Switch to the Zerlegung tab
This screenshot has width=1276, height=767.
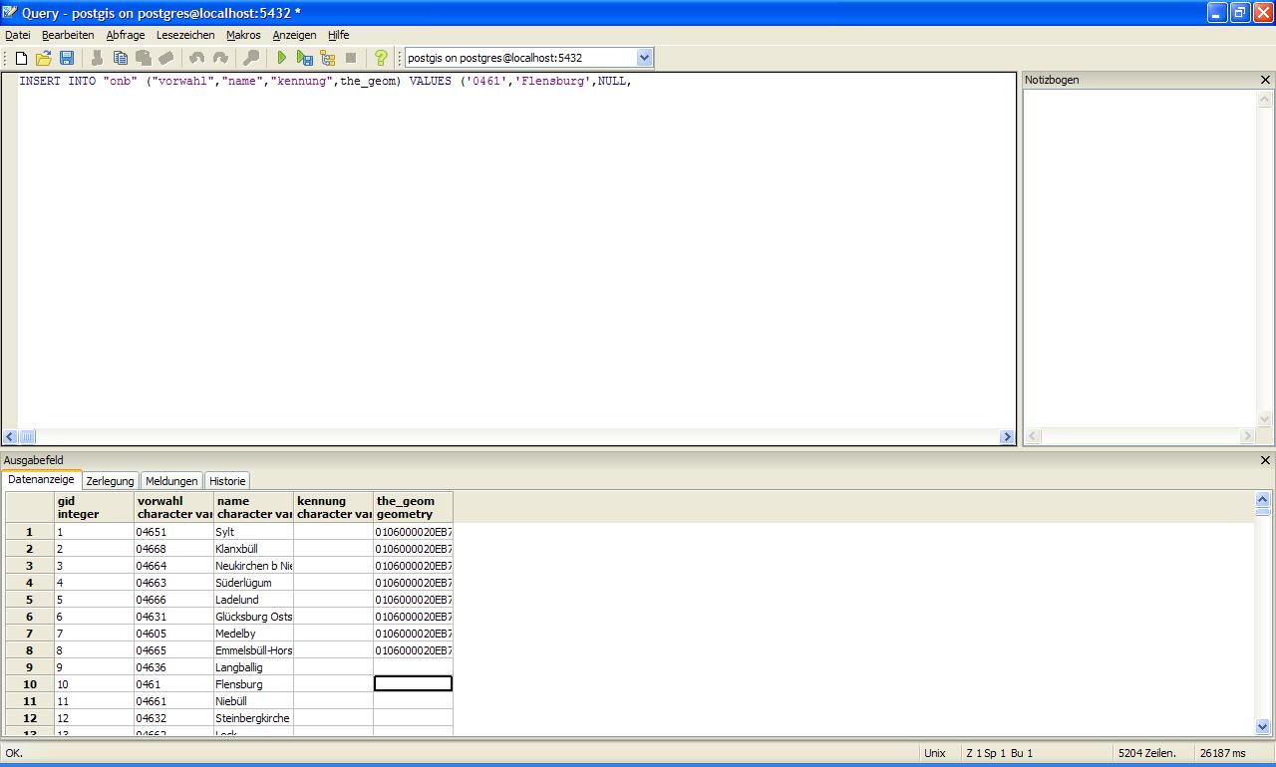[110, 481]
